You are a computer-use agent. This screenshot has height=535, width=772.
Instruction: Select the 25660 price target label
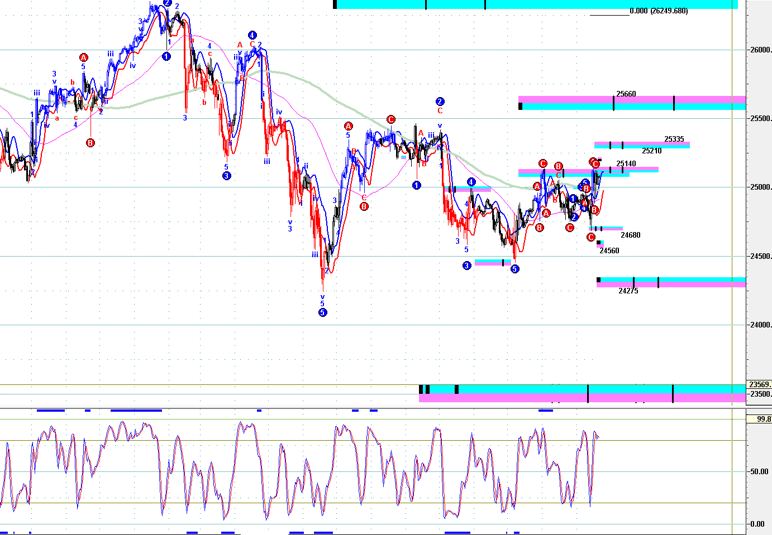626,94
